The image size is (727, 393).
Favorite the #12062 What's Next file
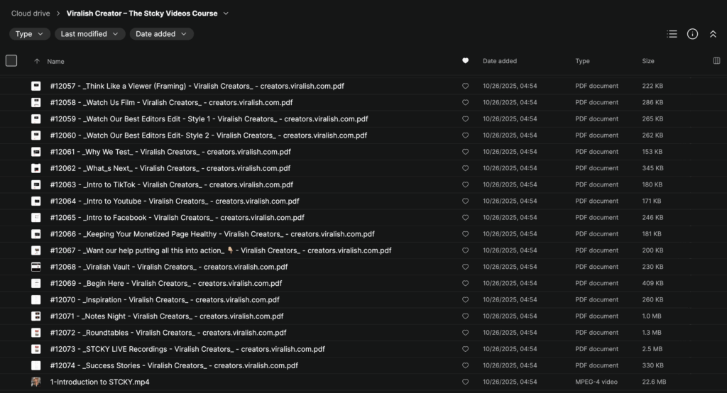pyautogui.click(x=466, y=168)
